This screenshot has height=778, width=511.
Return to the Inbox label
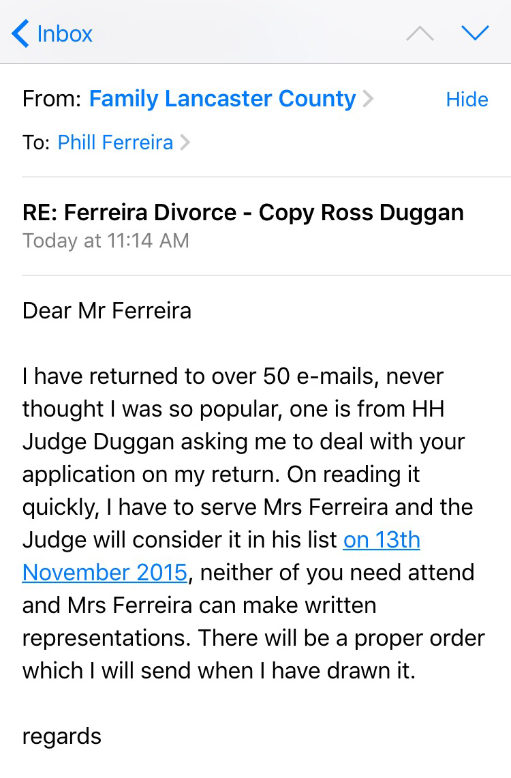pos(65,33)
